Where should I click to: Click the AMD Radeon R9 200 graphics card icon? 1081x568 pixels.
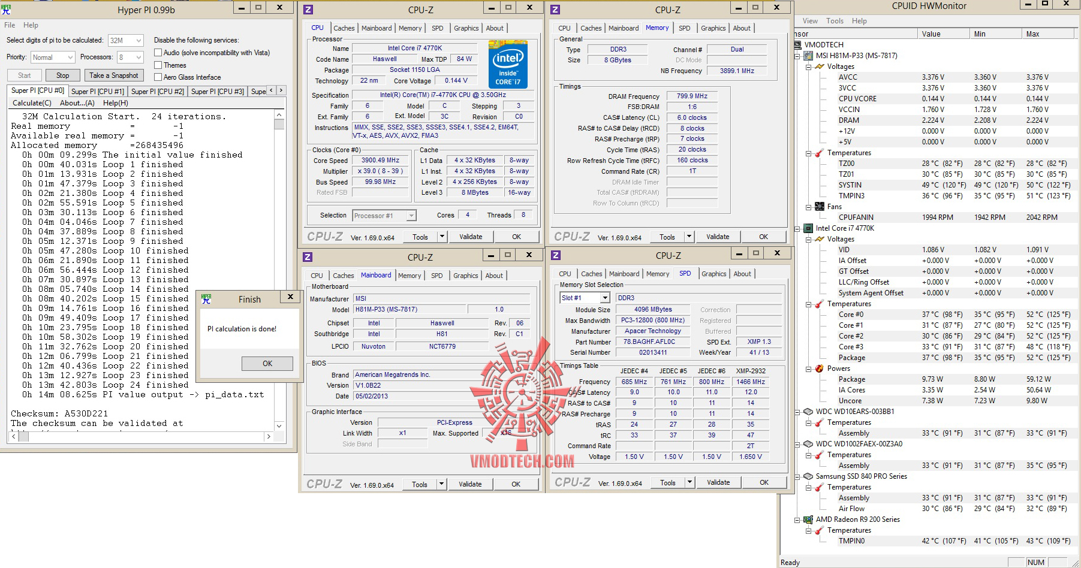coord(809,519)
